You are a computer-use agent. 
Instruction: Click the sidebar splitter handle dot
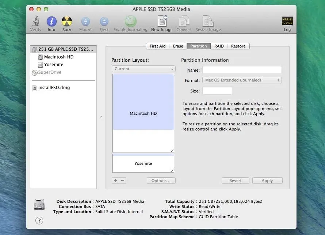tap(101, 117)
